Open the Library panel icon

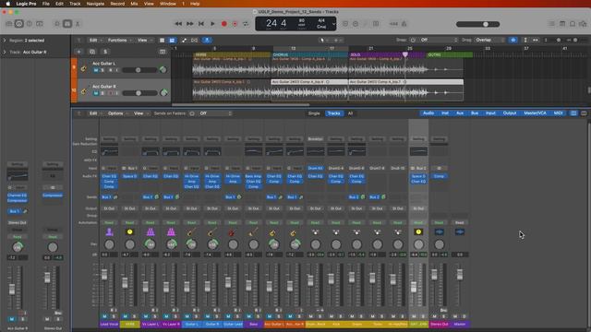point(8,24)
